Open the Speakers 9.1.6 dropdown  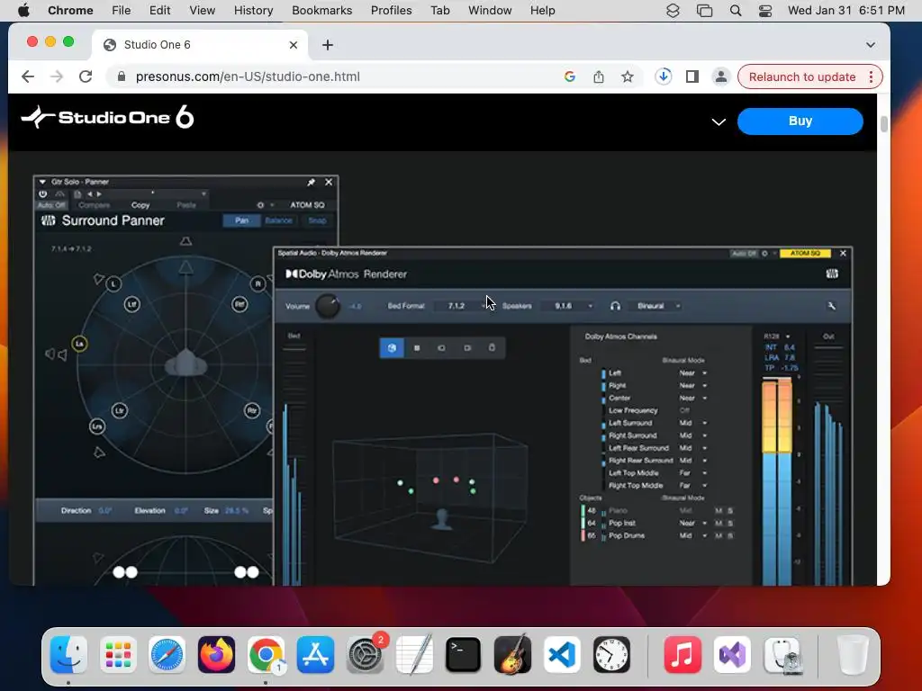(x=569, y=306)
